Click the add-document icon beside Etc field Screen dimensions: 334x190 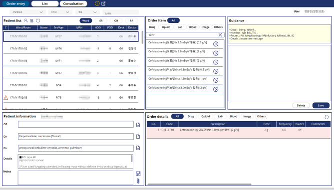pyautogui.click(x=138, y=148)
